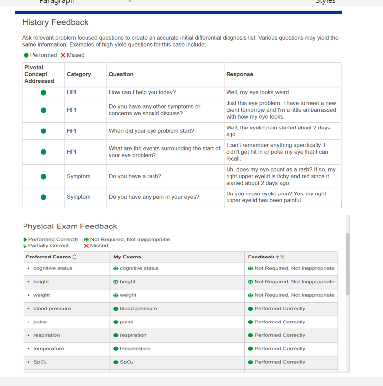The width and height of the screenshot is (383, 386).
Task: Click Not Required icon beside 'cognitive status' in My Exams
Action: tap(116, 268)
